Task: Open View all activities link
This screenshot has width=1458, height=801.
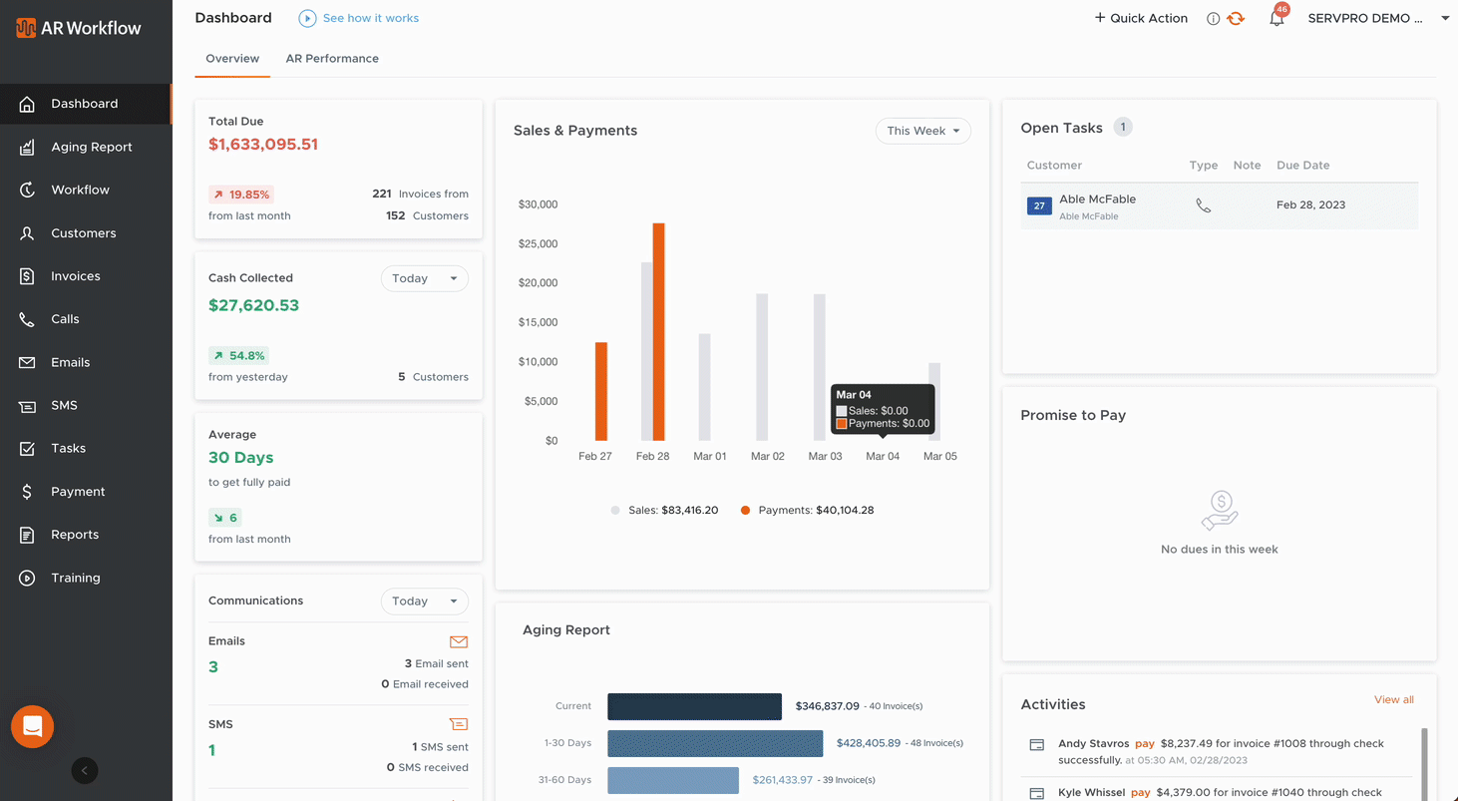Action: pyautogui.click(x=1393, y=699)
